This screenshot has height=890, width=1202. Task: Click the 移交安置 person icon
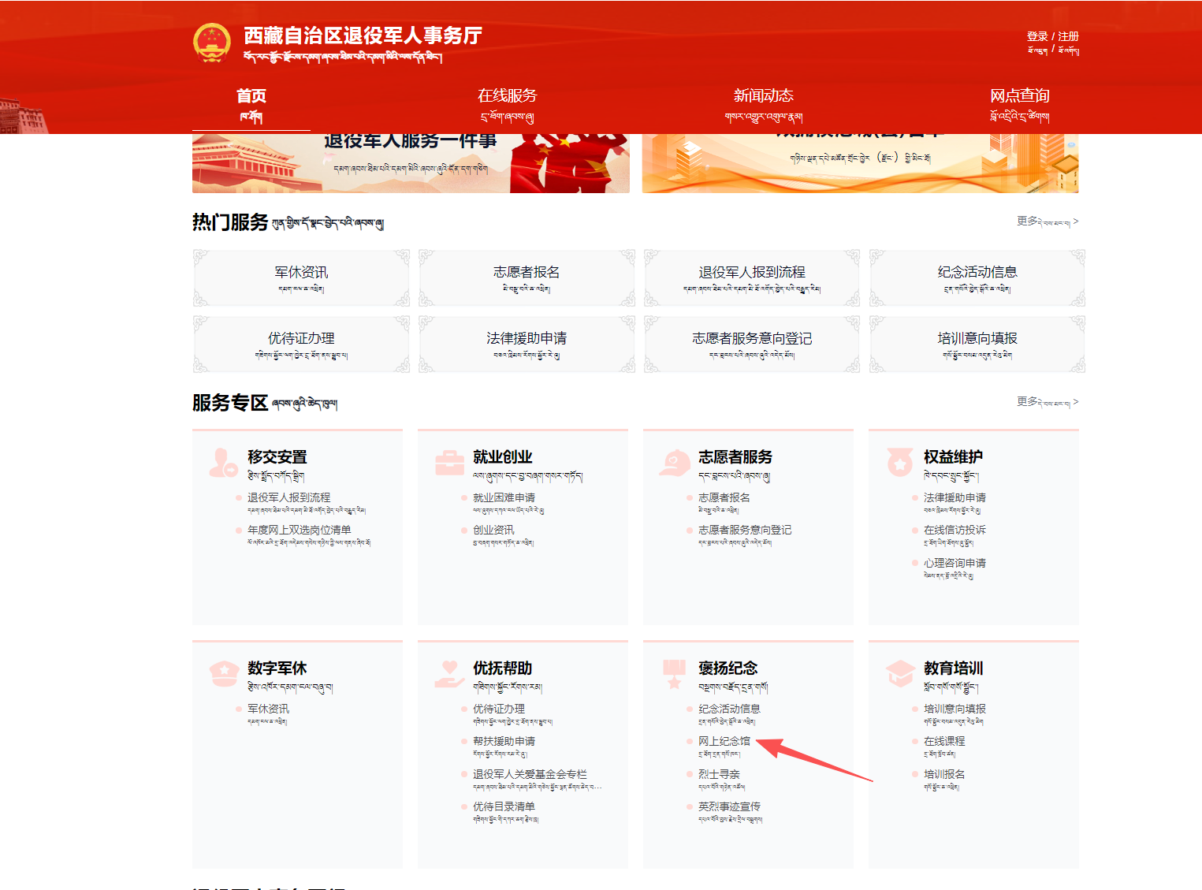point(223,463)
